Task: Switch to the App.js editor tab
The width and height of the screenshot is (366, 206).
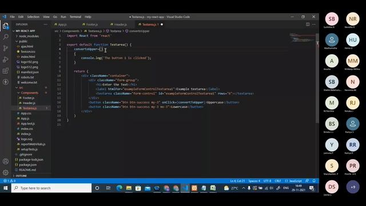Action: point(65,24)
